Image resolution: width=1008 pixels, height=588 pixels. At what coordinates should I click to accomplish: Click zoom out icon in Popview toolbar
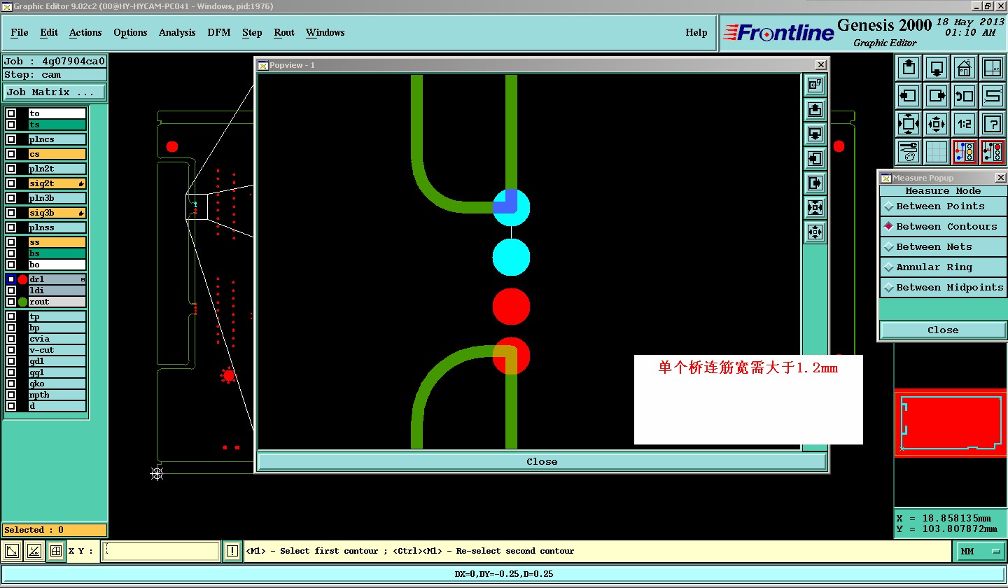(x=815, y=232)
